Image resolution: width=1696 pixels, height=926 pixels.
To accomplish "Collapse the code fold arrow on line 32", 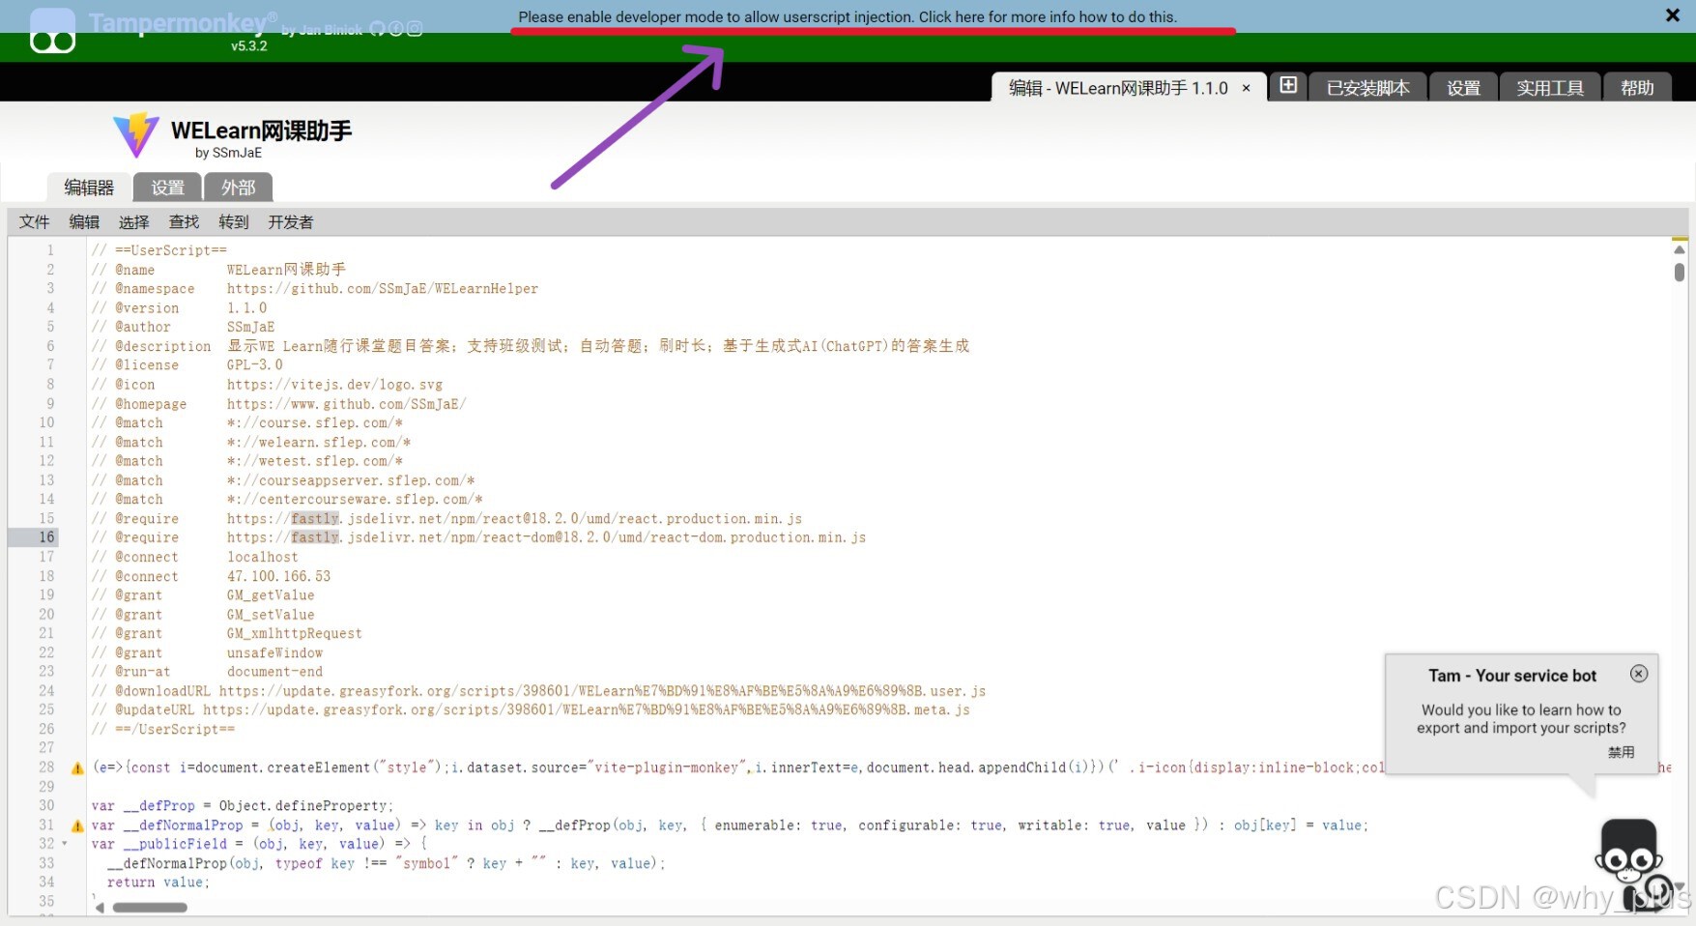I will (x=65, y=844).
